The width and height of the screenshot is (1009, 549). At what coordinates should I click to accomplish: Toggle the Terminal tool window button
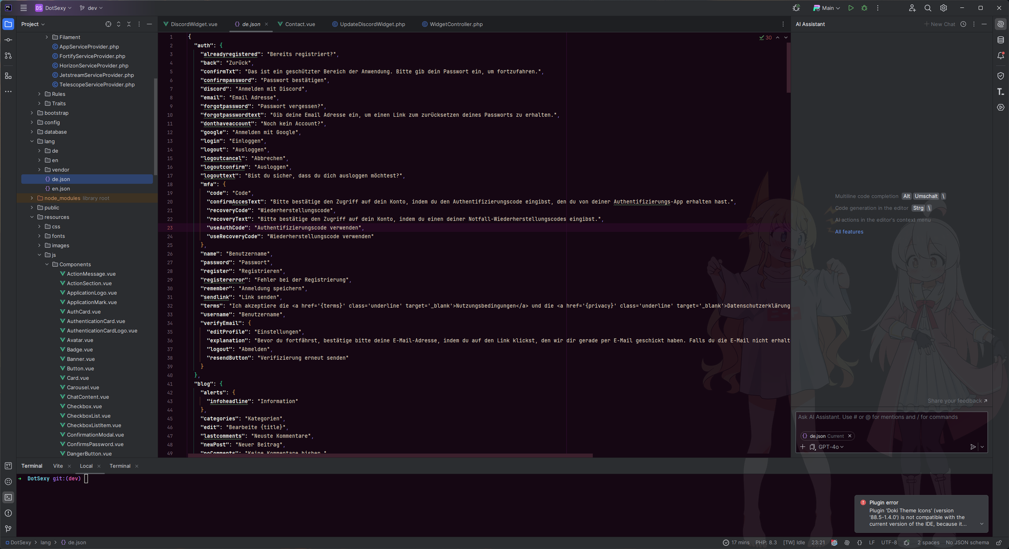(x=8, y=497)
